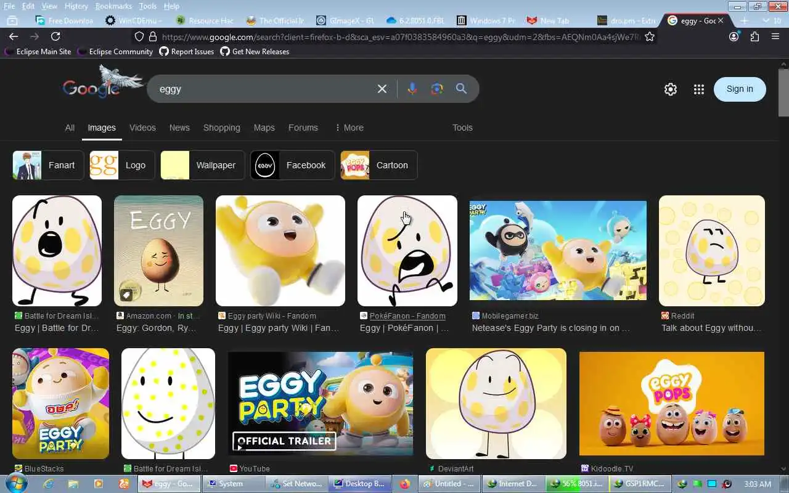This screenshot has height=493, width=789.
Task: Open Google Lens image search icon
Action: [x=437, y=89]
